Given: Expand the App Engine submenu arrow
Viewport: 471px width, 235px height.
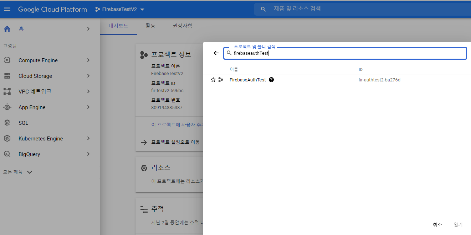Looking at the screenshot, I should click(88, 107).
